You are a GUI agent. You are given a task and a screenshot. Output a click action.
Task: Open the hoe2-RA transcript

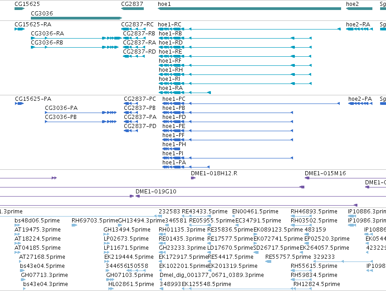(x=358, y=25)
